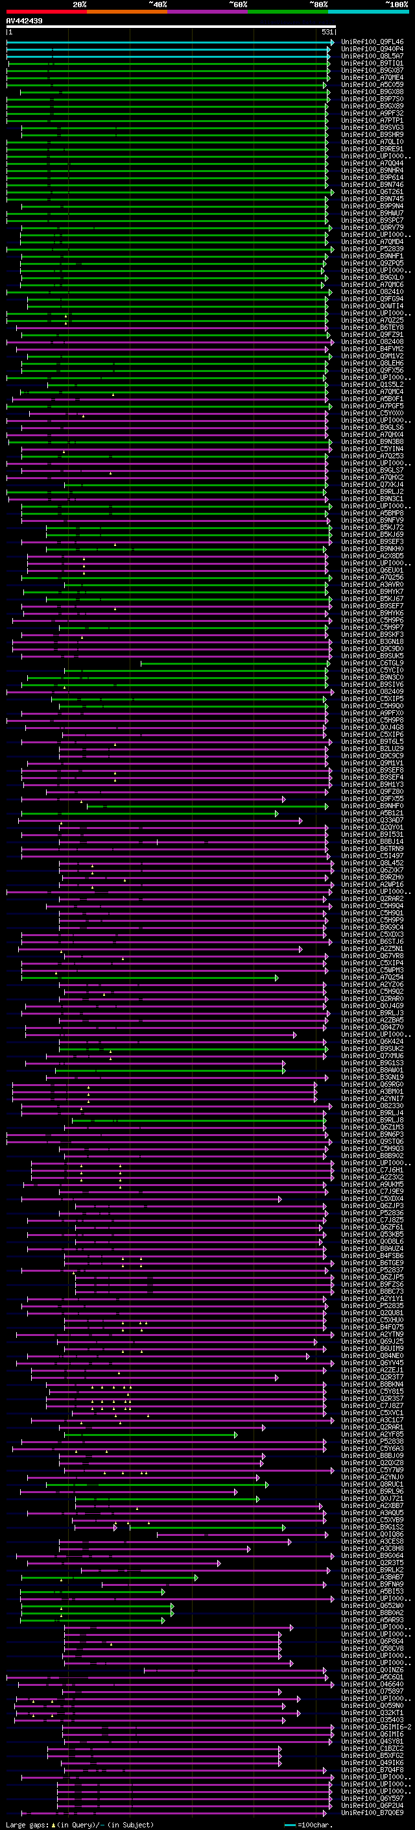Select label UniRef100_B9P7S0
This screenshot has width=415, height=1830.
point(372,99)
